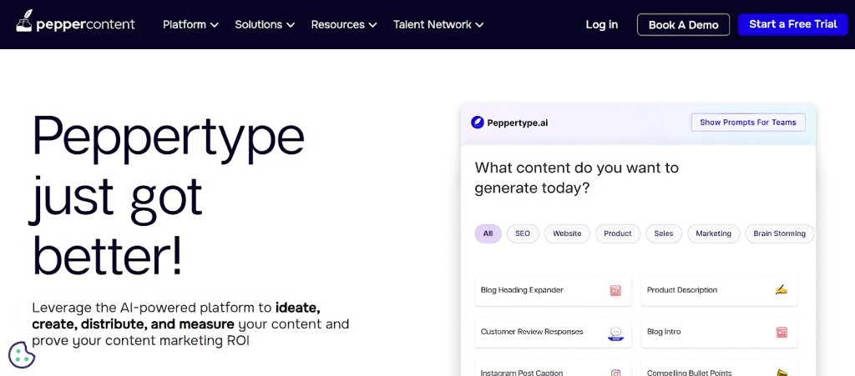
Task: Open the Resources dropdown menu
Action: [344, 24]
